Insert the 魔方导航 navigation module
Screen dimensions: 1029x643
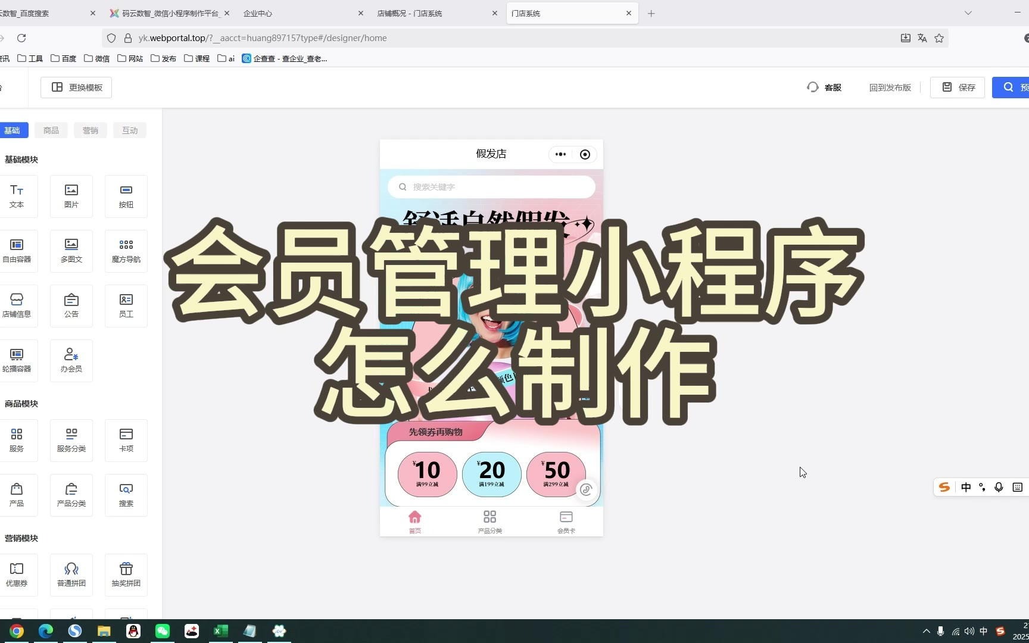pyautogui.click(x=126, y=251)
